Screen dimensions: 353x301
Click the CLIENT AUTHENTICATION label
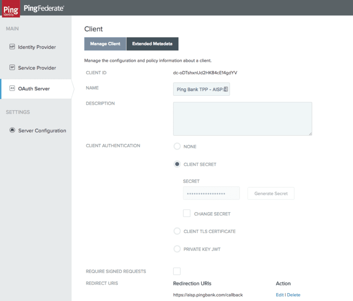tap(113, 145)
